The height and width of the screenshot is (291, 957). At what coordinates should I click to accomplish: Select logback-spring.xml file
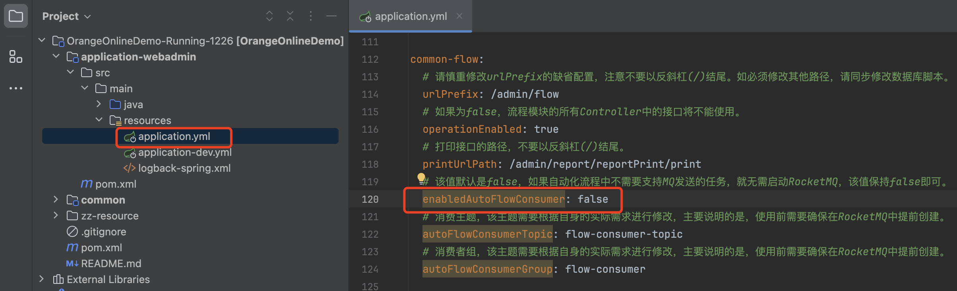pyautogui.click(x=184, y=168)
